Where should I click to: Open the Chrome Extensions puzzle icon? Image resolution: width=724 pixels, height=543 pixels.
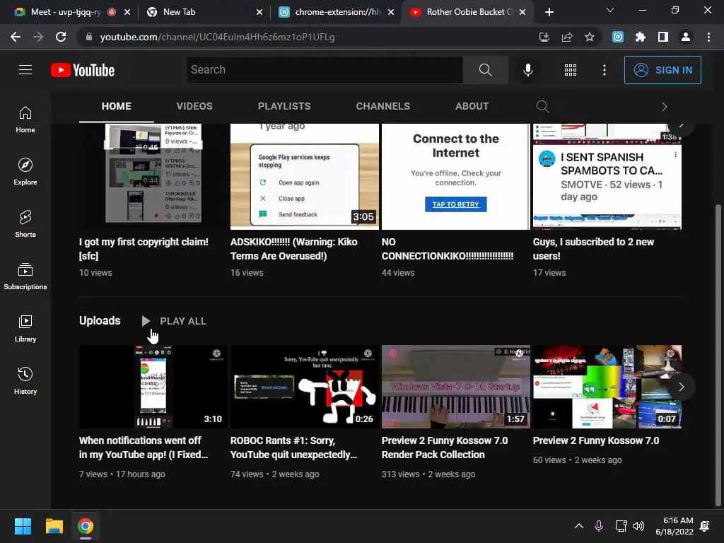641,37
